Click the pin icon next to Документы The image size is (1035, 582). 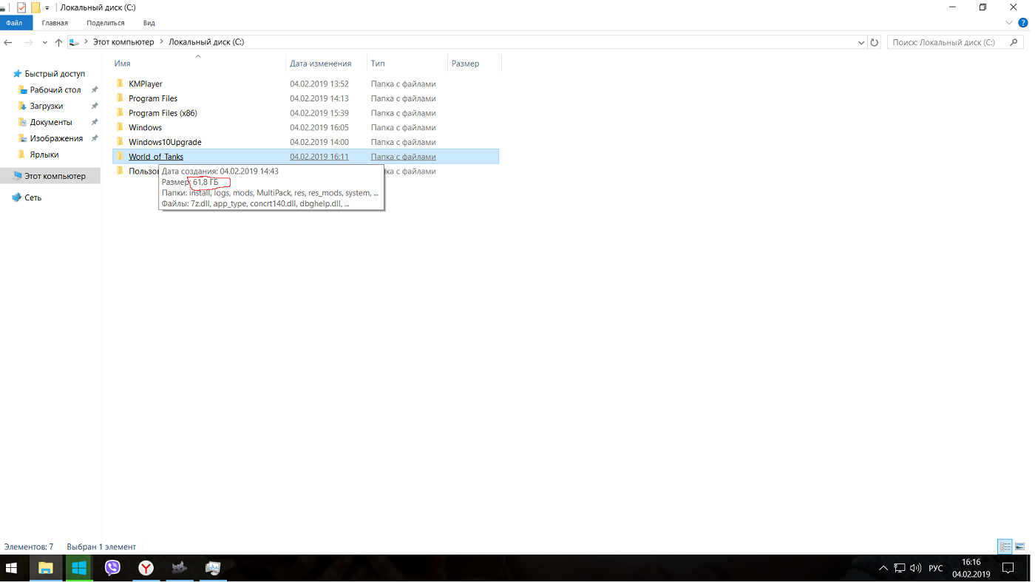95,122
